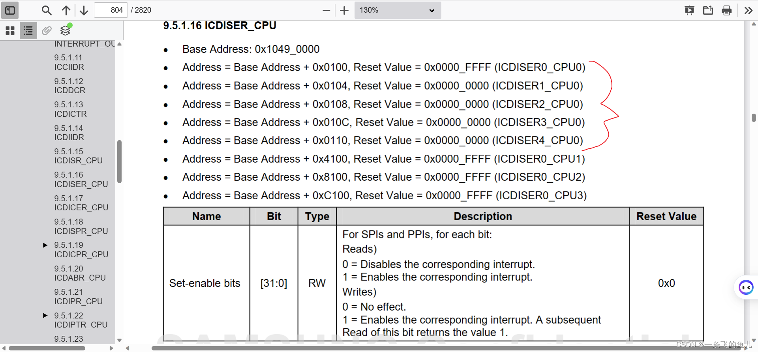This screenshot has height=352, width=758.
Task: Click the ICDISER2_CPU0 address line
Action: pos(383,104)
